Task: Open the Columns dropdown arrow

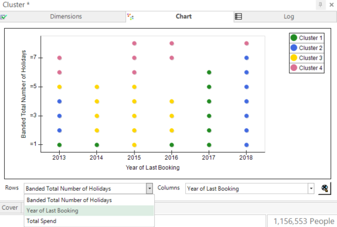Action: coord(311,189)
